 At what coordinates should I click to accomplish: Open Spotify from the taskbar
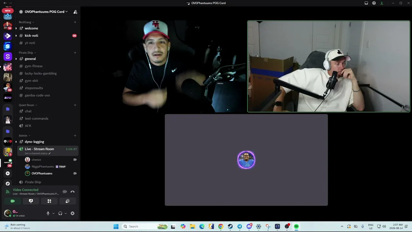(296, 227)
